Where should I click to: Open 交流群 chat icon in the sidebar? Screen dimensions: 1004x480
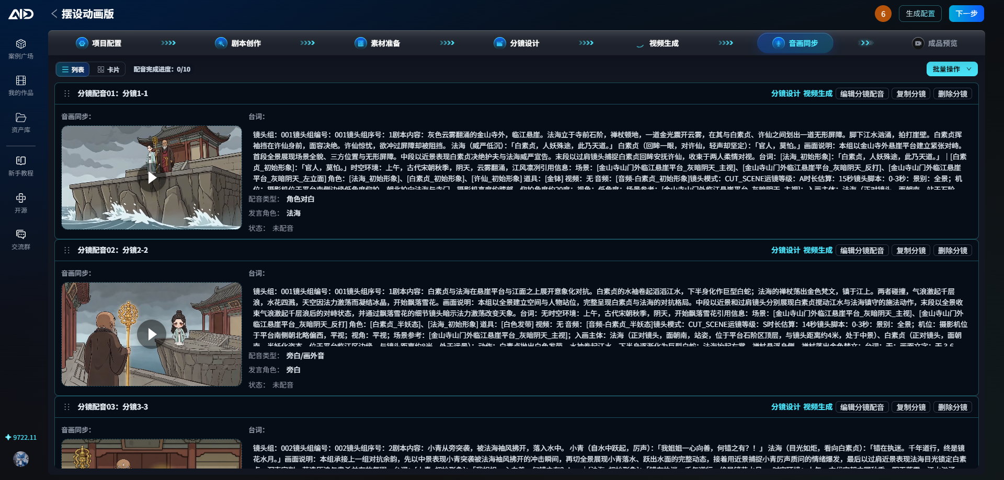coord(21,240)
